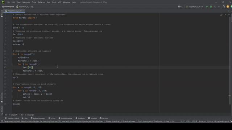Open the Problems tool window
232x130 pixels.
tap(80, 118)
